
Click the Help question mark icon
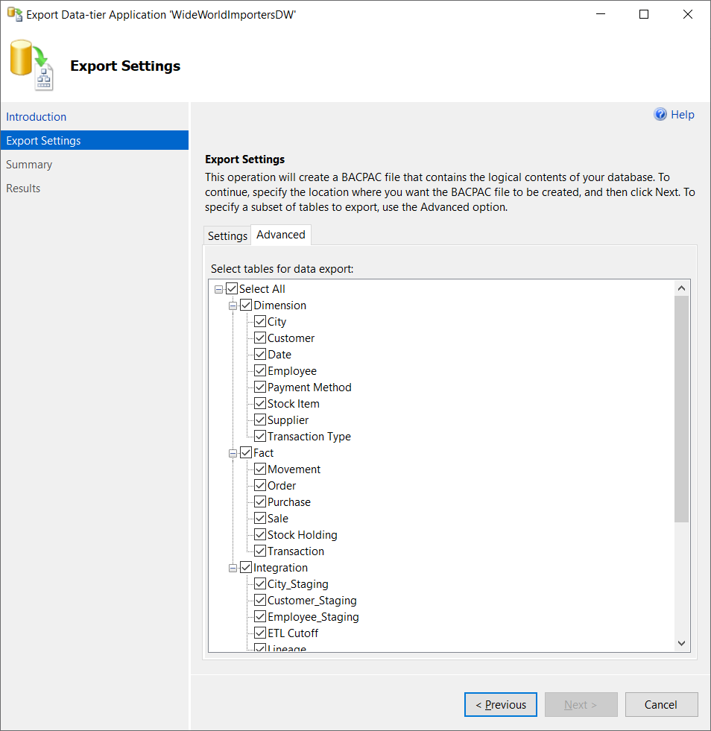[660, 114]
